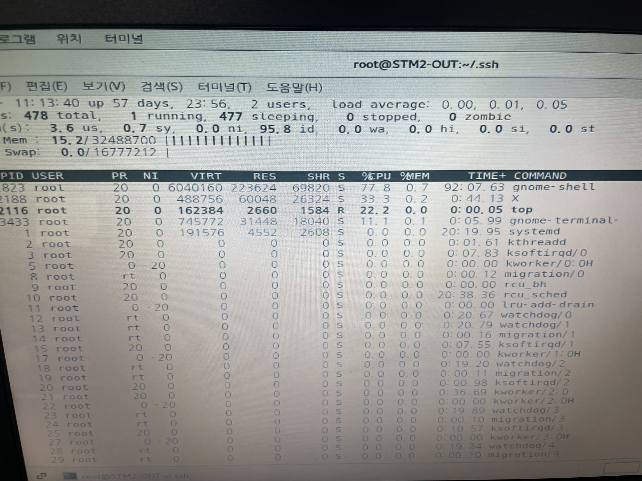
Task: Open the 보기(V) menu
Action: (x=104, y=87)
